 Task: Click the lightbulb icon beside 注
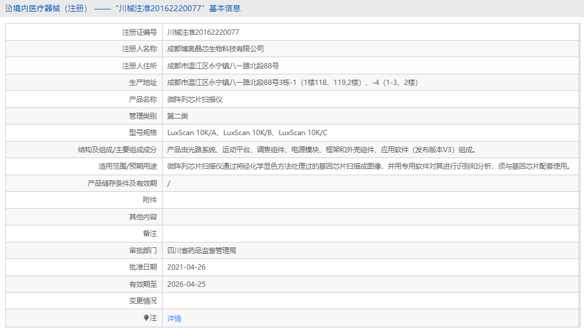[146, 318]
